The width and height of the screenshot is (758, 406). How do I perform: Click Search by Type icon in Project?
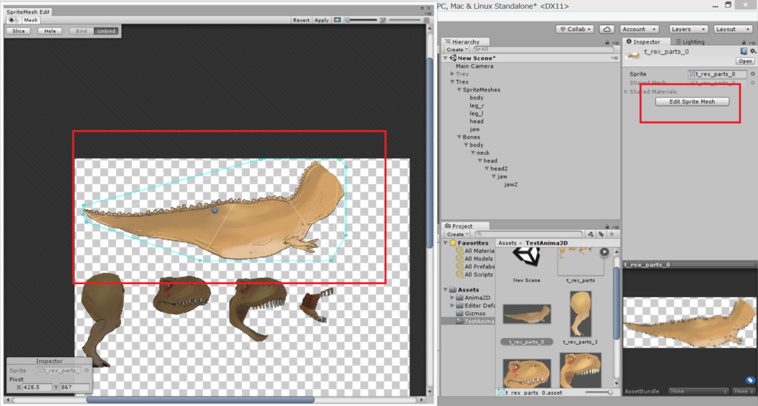tap(590, 234)
